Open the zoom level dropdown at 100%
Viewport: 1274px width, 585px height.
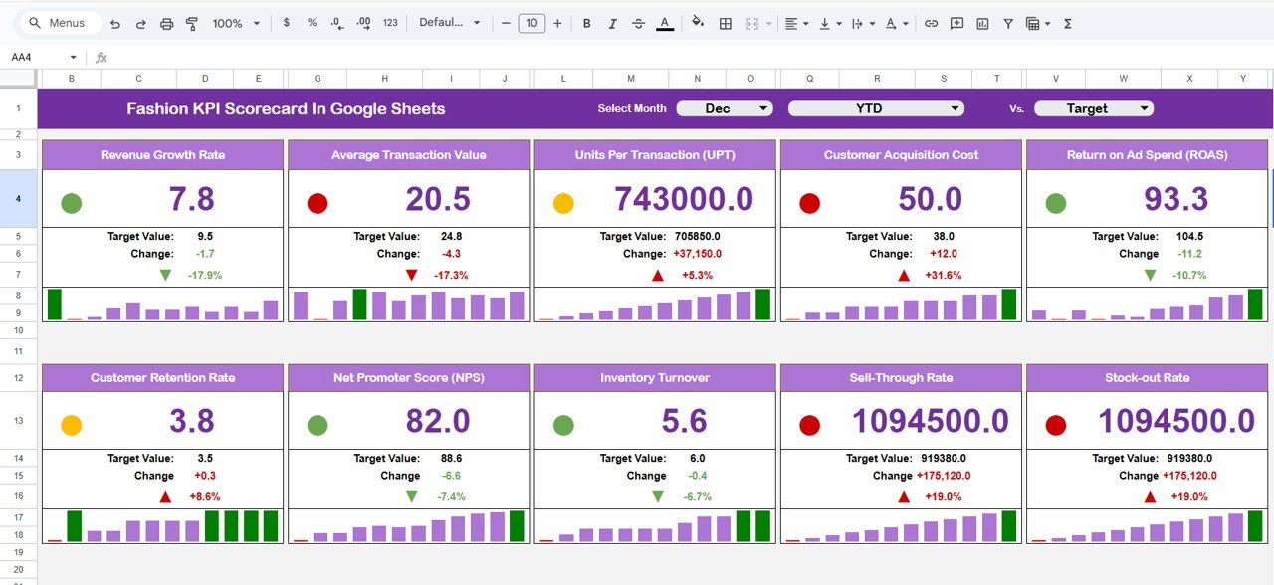click(234, 22)
